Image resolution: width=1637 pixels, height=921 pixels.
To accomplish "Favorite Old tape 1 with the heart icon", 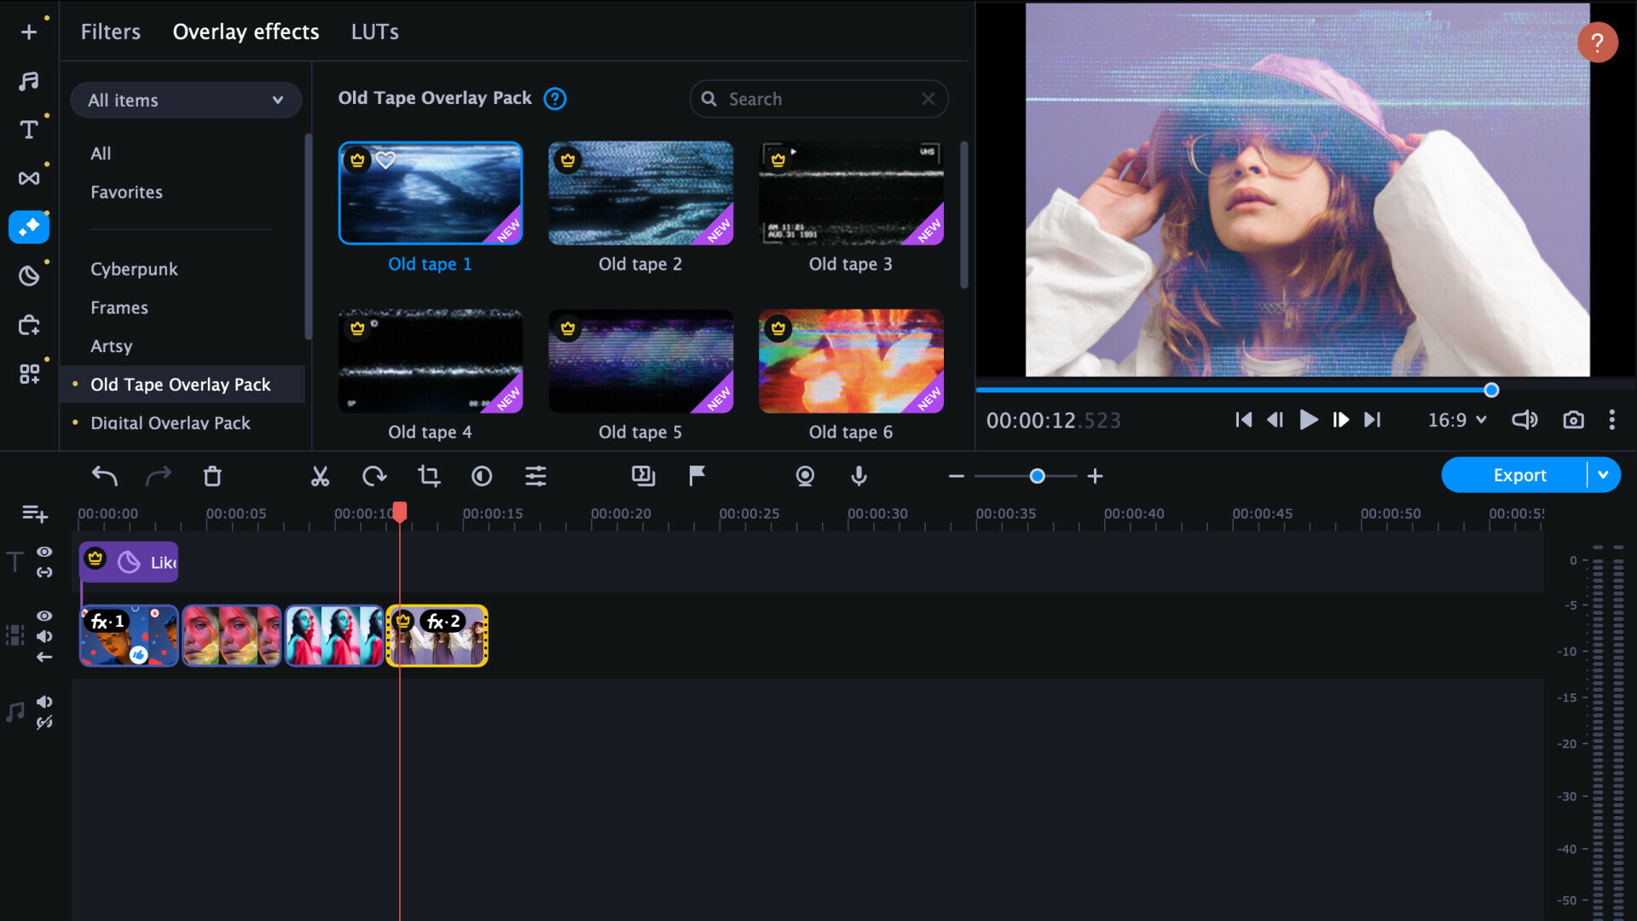I will [388, 159].
